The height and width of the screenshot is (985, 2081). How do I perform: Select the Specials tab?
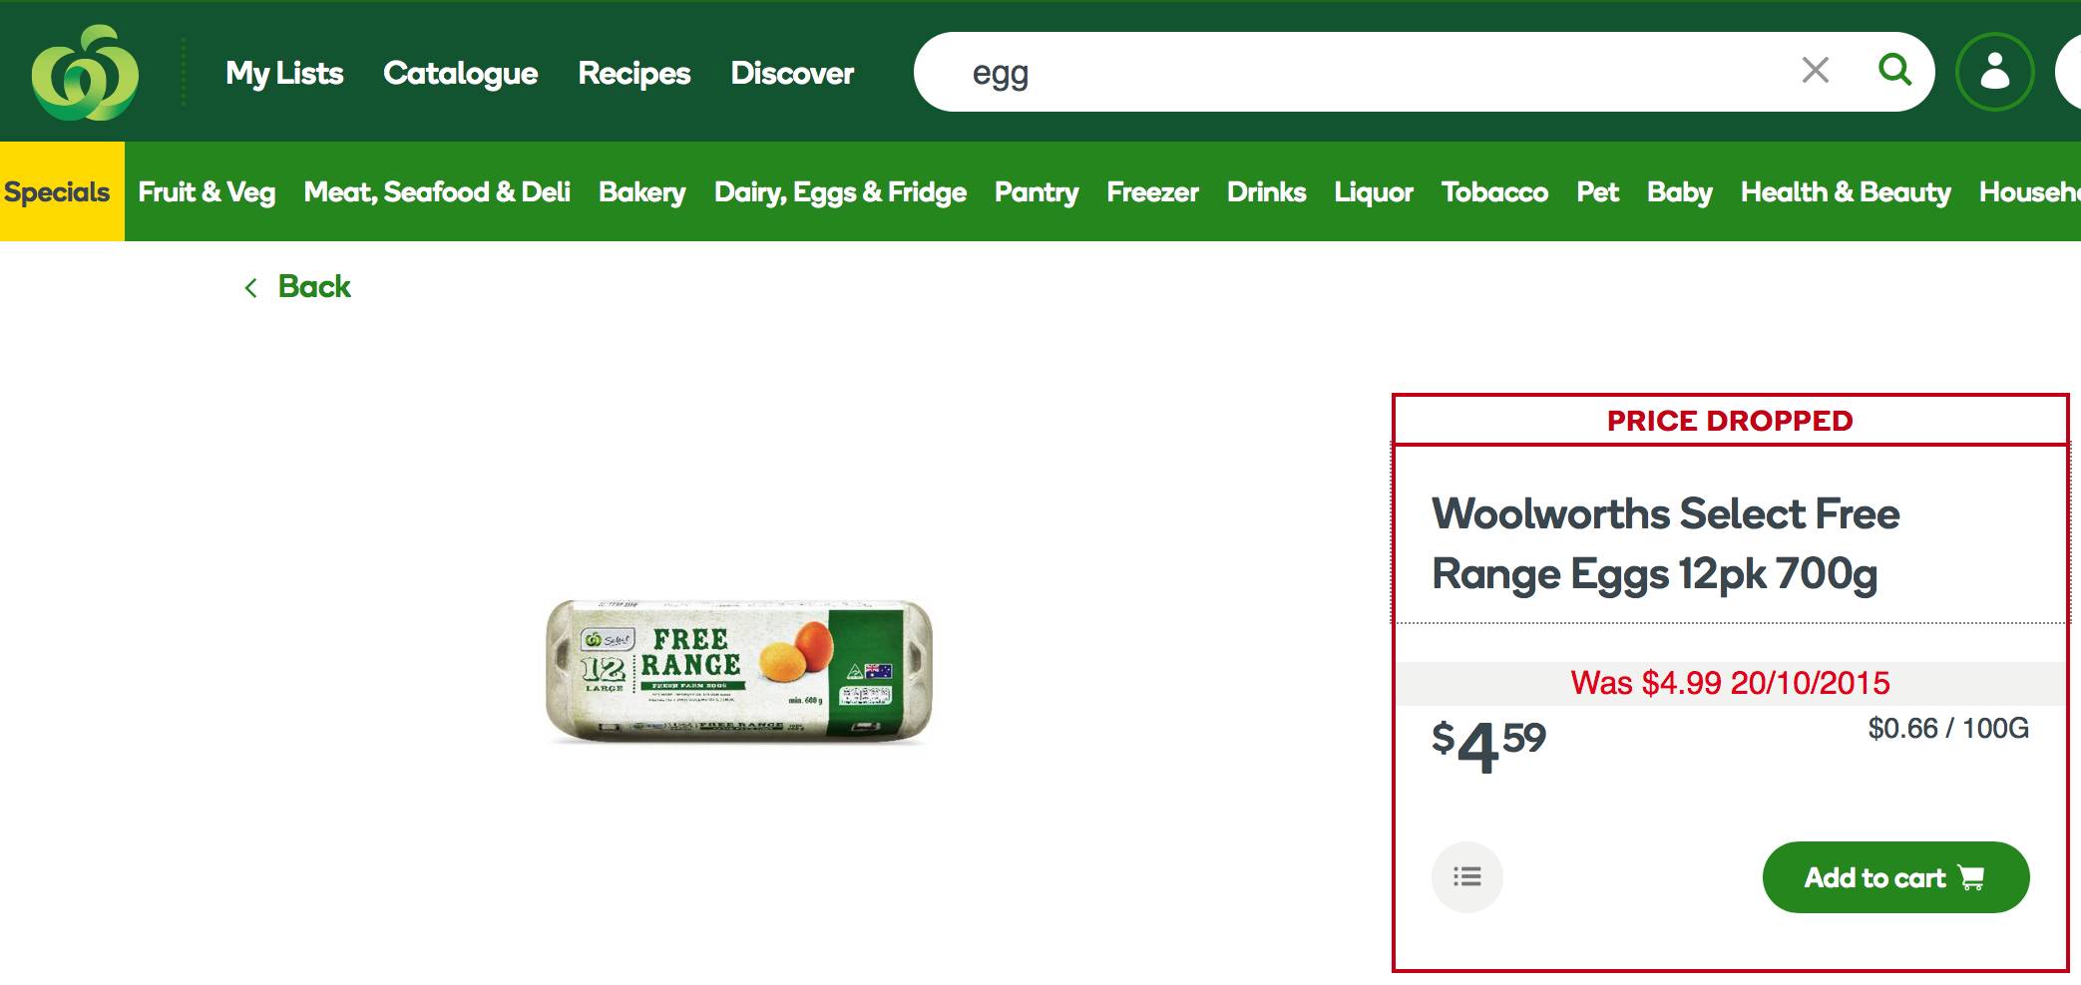(x=58, y=191)
